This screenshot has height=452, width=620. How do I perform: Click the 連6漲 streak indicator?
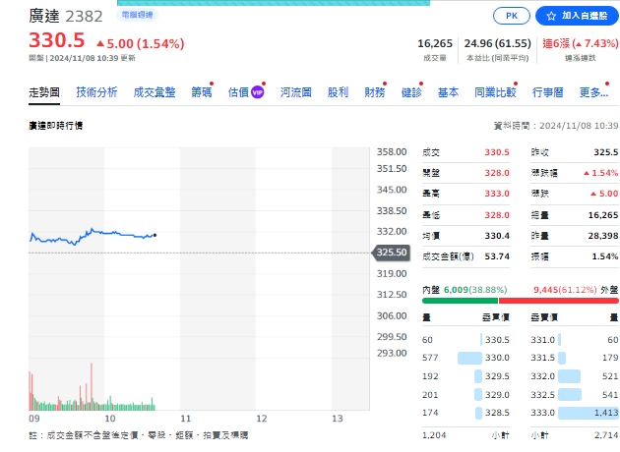pyautogui.click(x=580, y=43)
